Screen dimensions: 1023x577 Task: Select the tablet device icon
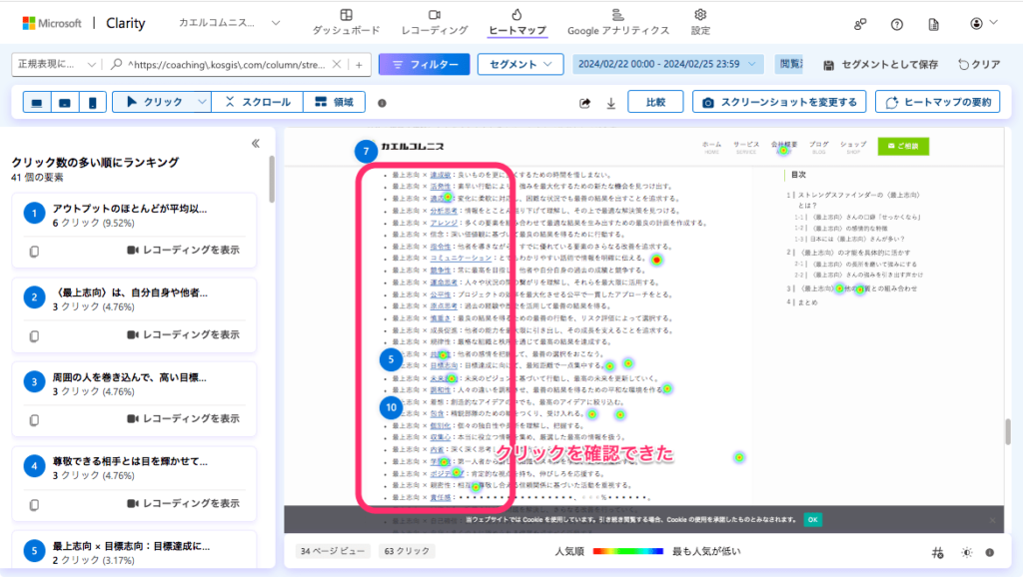pos(65,103)
